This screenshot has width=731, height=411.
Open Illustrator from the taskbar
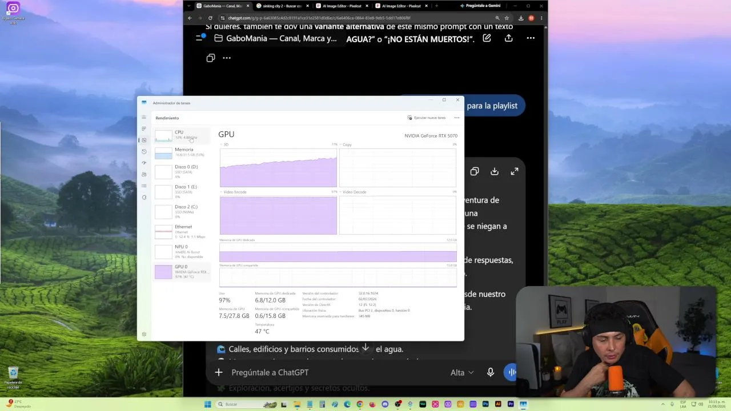498,404
